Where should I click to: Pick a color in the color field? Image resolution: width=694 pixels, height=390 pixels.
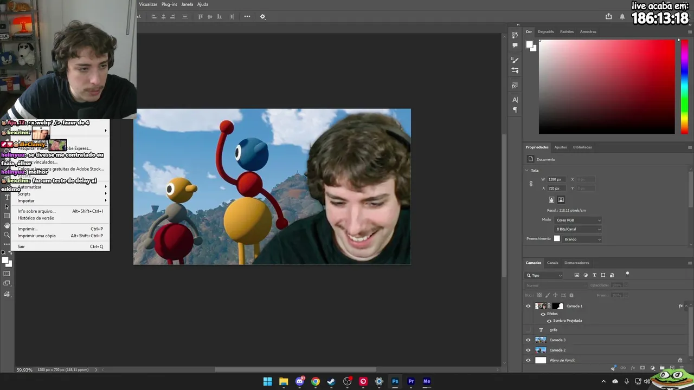(607, 87)
